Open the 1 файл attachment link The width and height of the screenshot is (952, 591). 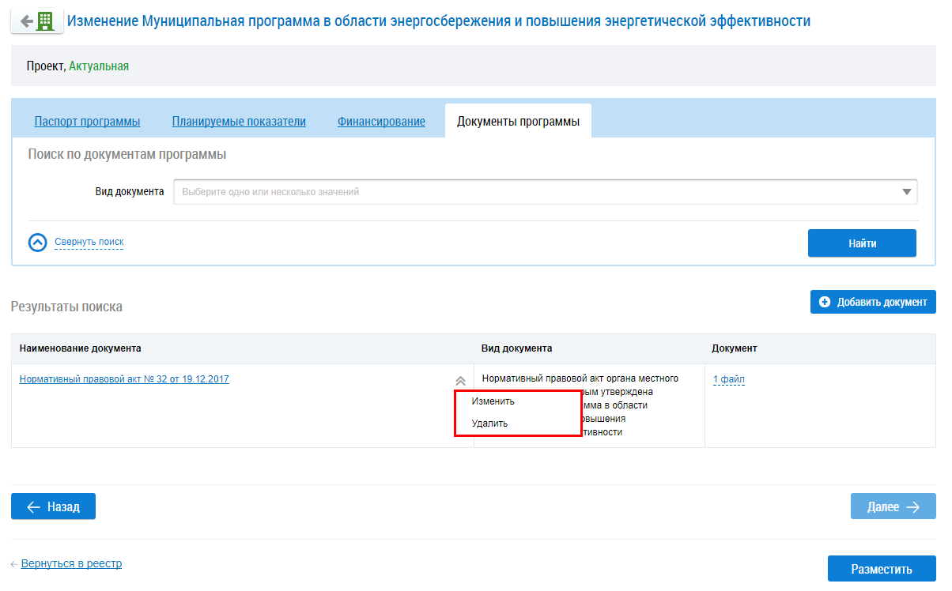(x=728, y=379)
